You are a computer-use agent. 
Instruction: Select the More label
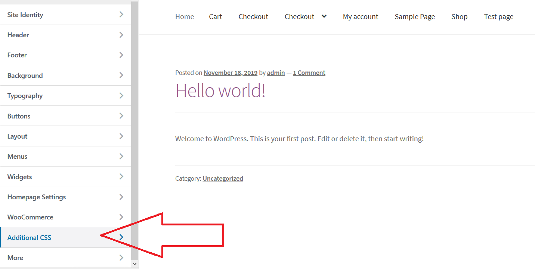[15, 257]
